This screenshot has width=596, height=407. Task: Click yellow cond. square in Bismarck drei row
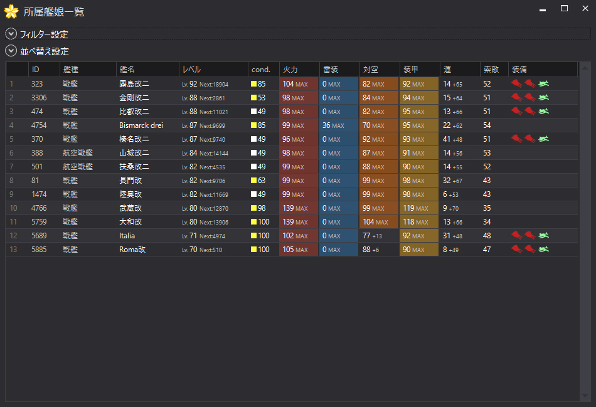(x=253, y=125)
